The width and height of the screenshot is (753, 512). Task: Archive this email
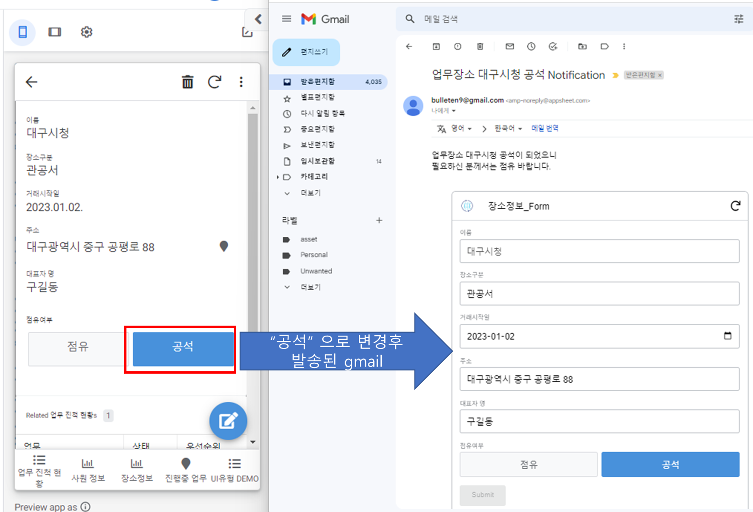click(x=436, y=46)
